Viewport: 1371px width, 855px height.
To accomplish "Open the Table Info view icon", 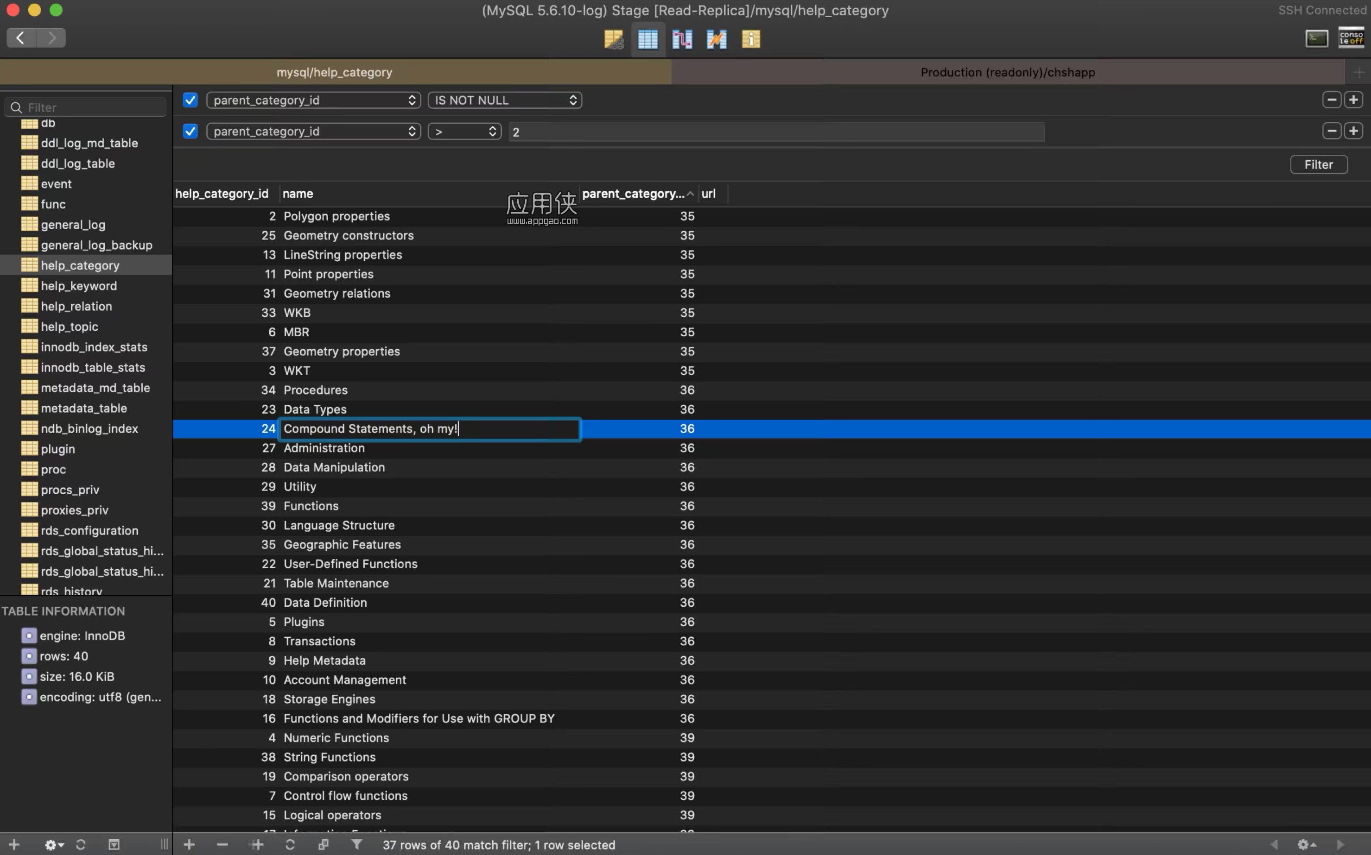I will pos(751,39).
